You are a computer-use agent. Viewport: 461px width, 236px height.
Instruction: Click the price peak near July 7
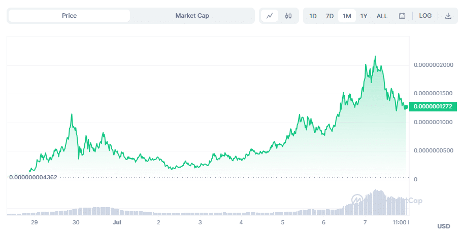375,57
